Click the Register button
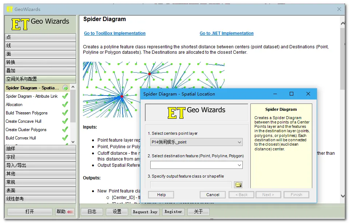349x223 pixels. [173, 212]
